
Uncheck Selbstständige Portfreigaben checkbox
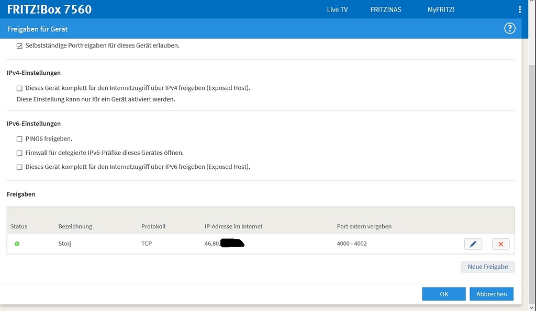[19, 46]
